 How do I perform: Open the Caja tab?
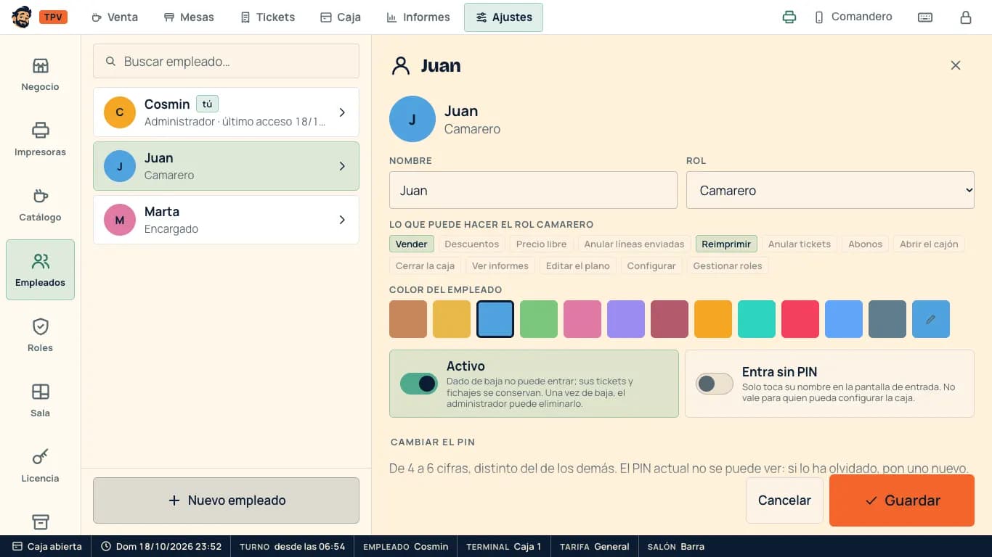point(341,17)
